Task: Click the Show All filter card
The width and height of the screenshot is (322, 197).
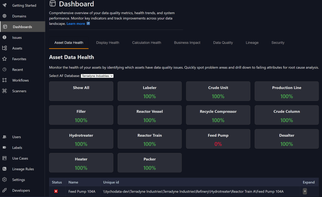Action: 81,91
